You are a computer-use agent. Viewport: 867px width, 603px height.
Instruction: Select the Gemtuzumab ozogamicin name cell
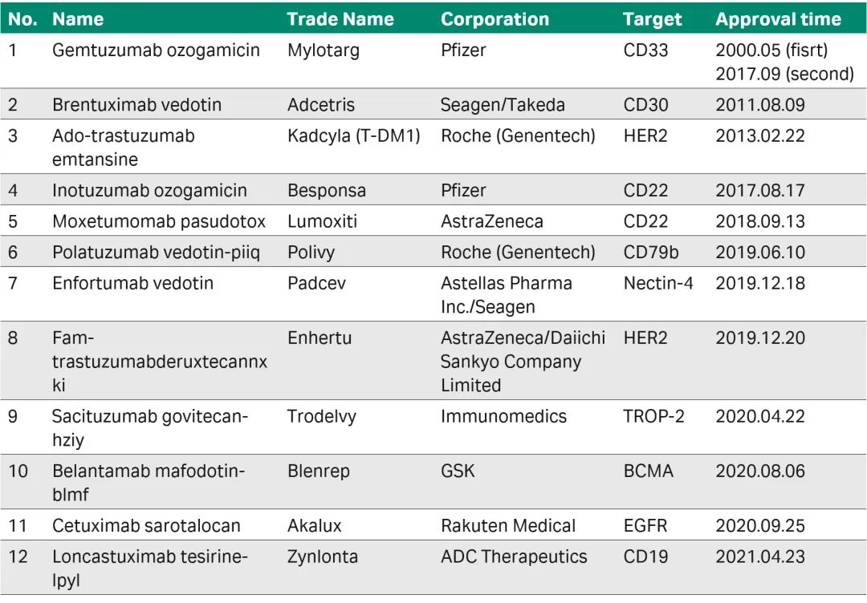click(x=156, y=51)
